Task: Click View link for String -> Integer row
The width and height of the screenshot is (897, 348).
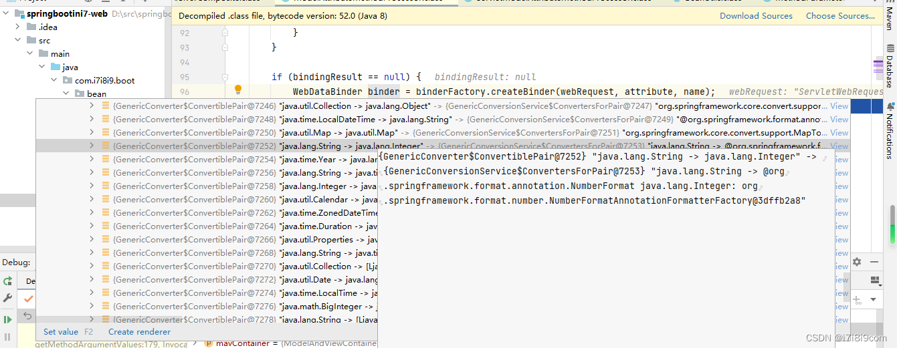Action: tap(839, 146)
